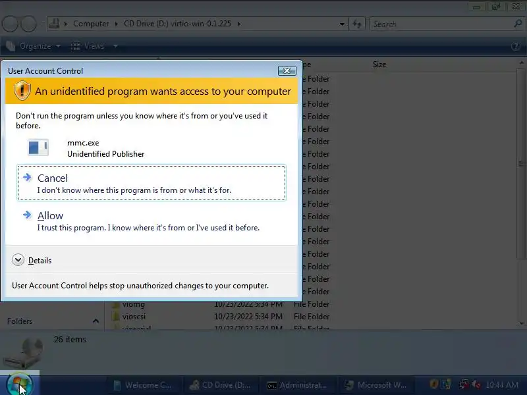Click the drive icon in address bar

(x=54, y=24)
